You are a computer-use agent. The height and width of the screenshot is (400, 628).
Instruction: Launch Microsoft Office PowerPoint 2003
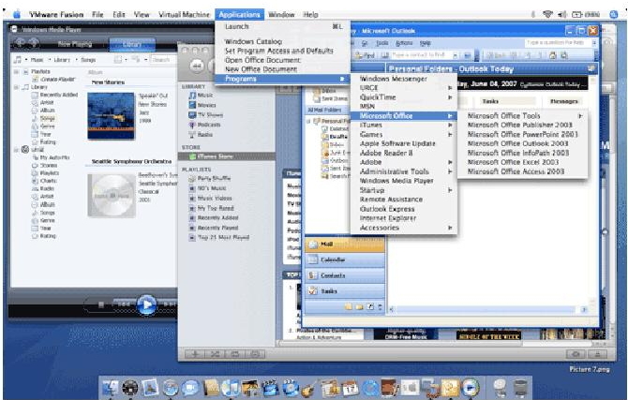coord(523,134)
